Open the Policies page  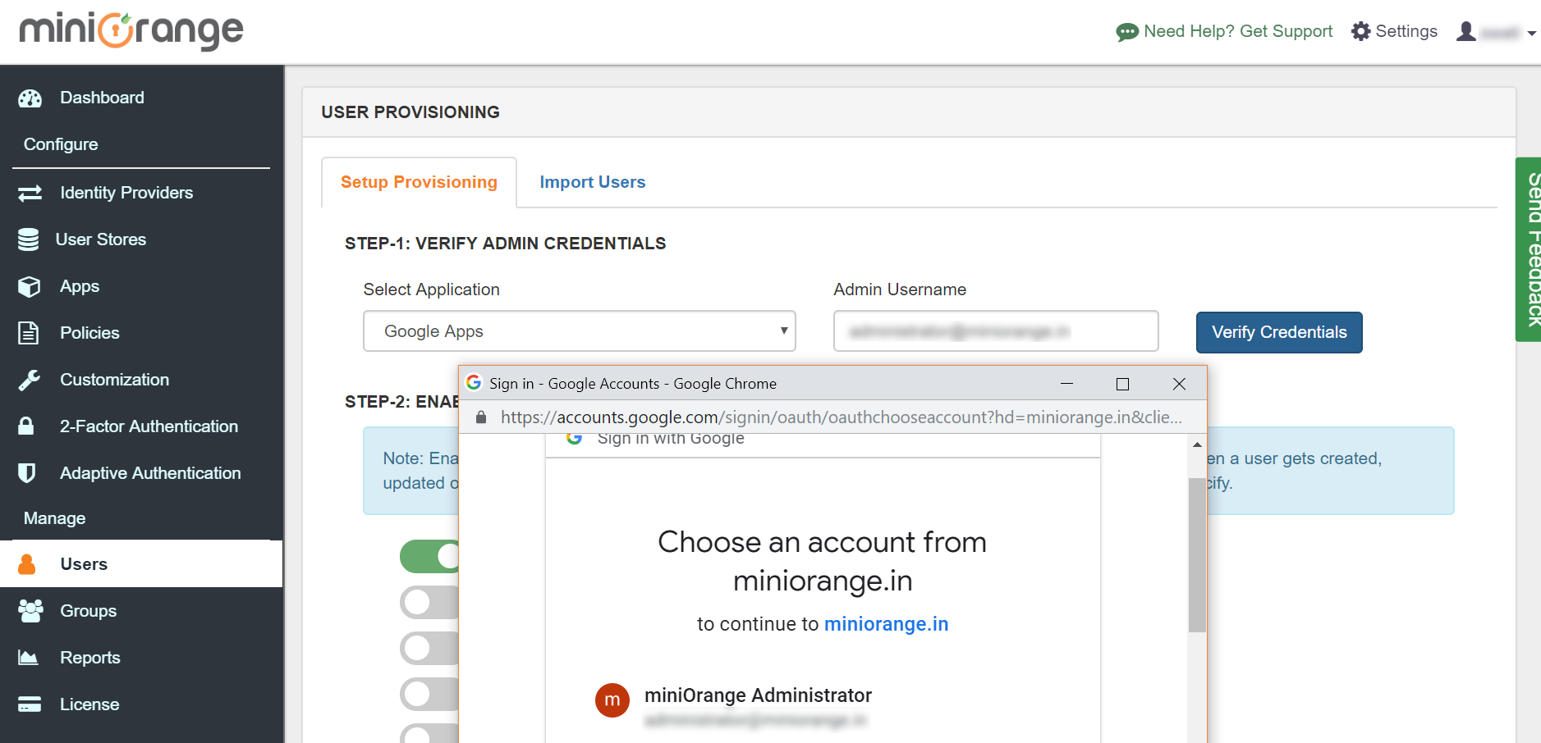[x=90, y=333]
